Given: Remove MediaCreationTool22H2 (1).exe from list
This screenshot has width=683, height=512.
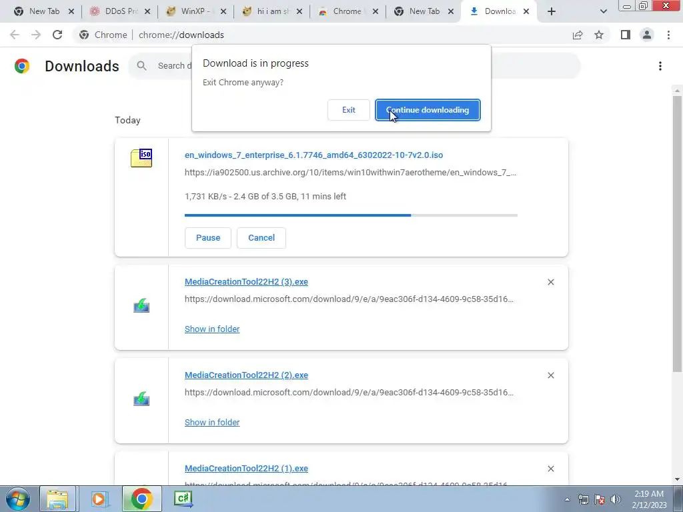Looking at the screenshot, I should [x=550, y=469].
